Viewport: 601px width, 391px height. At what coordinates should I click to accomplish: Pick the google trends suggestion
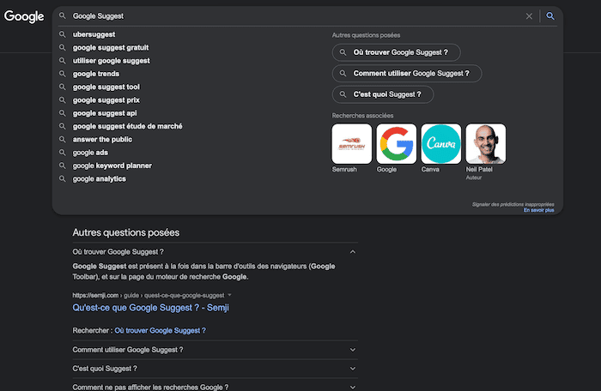click(x=95, y=74)
